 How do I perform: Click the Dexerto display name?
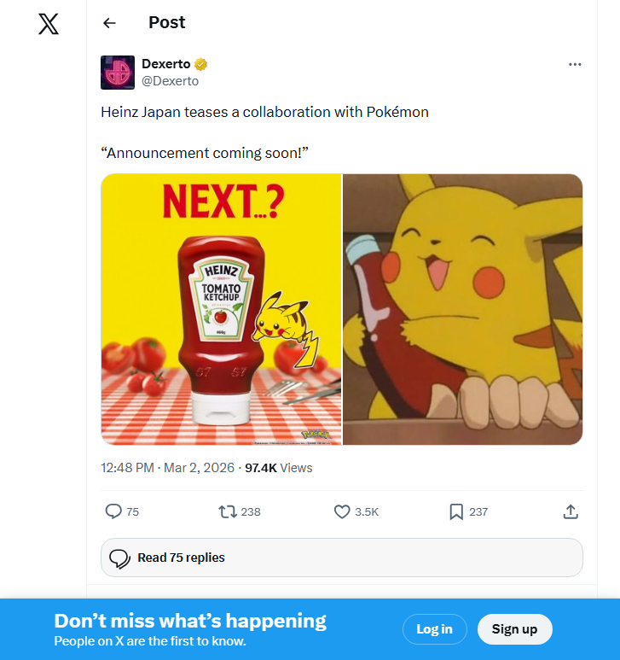click(x=166, y=65)
